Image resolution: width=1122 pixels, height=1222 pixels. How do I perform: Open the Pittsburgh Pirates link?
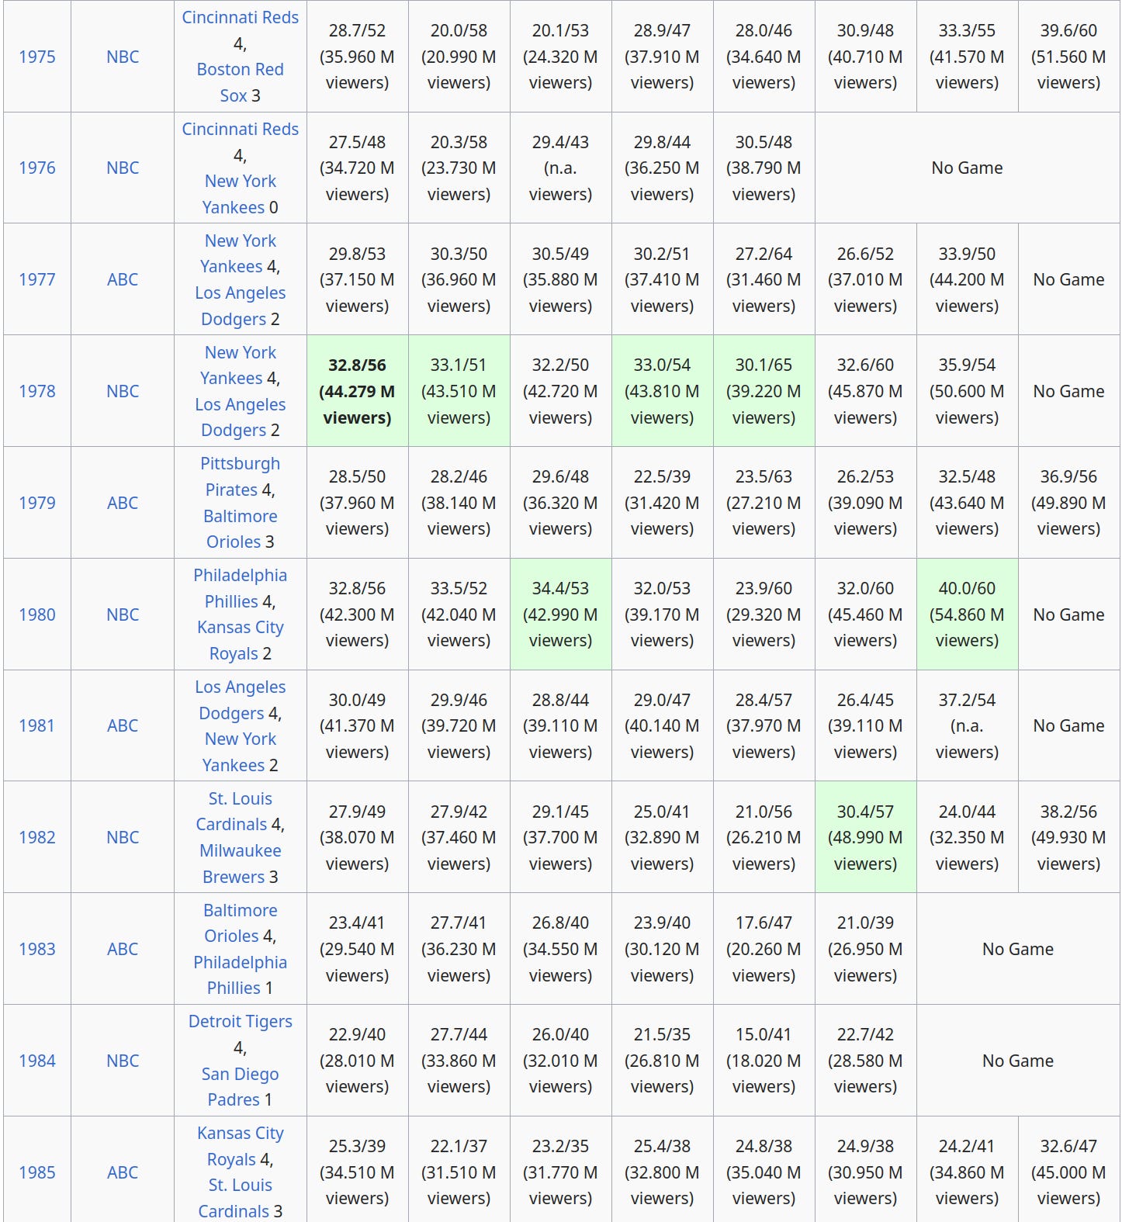[240, 476]
